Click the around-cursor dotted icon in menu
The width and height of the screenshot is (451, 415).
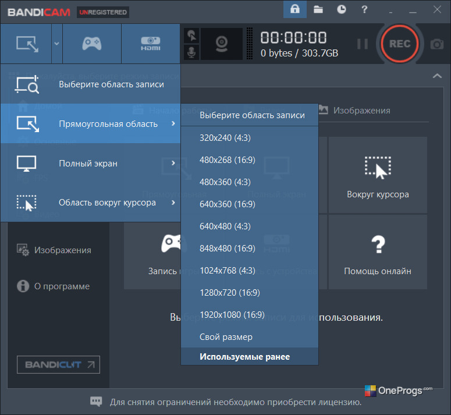pyautogui.click(x=26, y=203)
